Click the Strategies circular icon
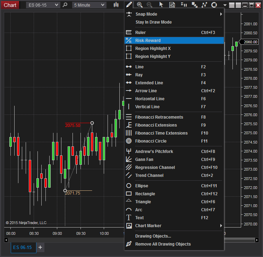263x257 pixels. pyautogui.click(x=214, y=5)
